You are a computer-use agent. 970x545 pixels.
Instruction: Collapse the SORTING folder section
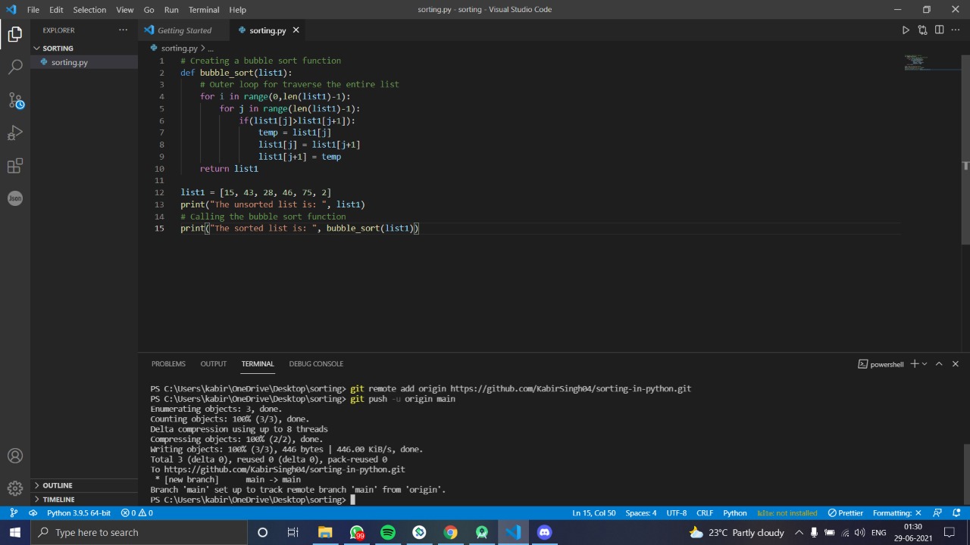click(x=58, y=48)
